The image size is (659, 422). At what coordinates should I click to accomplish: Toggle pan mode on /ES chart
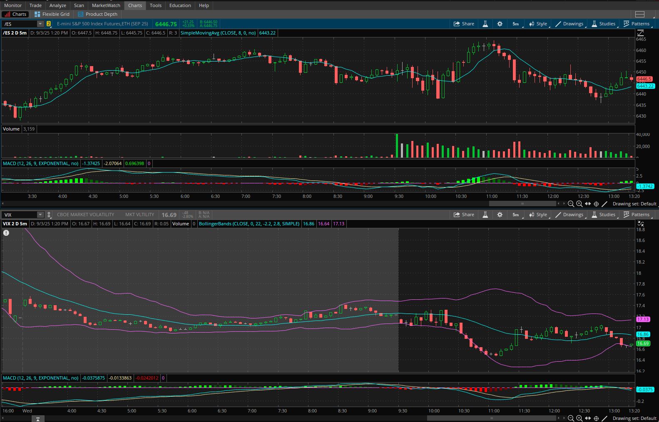click(x=588, y=204)
